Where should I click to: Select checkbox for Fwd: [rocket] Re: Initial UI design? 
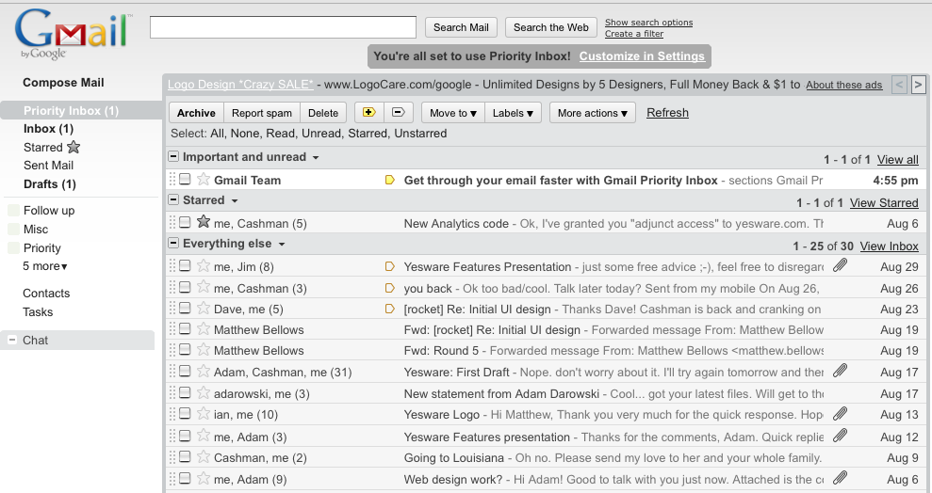[x=185, y=328]
